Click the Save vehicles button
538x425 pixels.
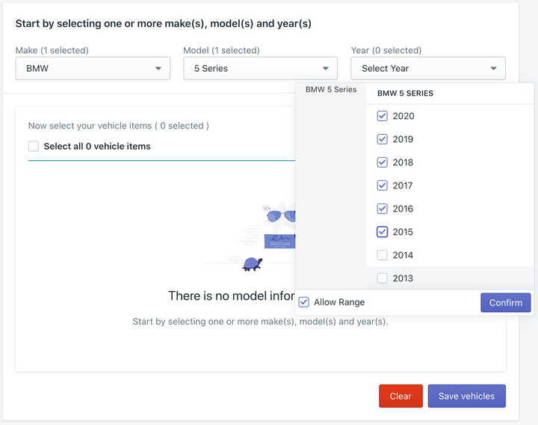coord(466,396)
